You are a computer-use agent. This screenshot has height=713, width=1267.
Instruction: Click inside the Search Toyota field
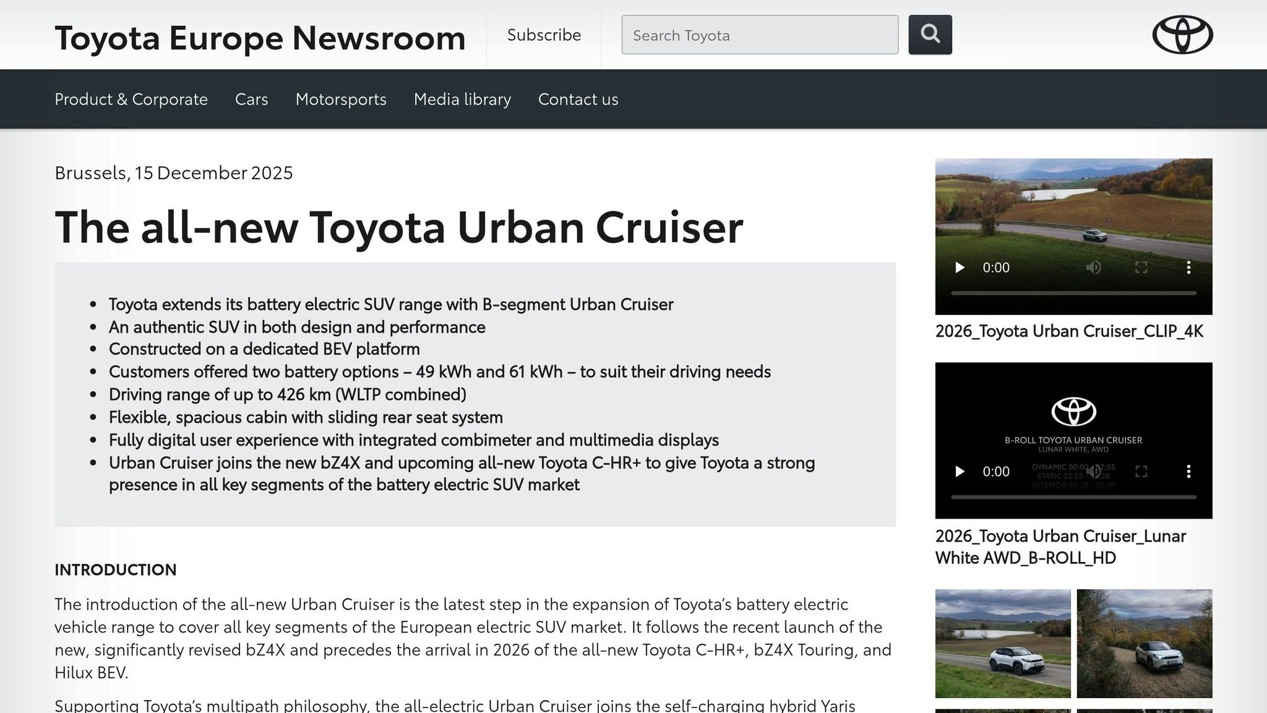[759, 35]
